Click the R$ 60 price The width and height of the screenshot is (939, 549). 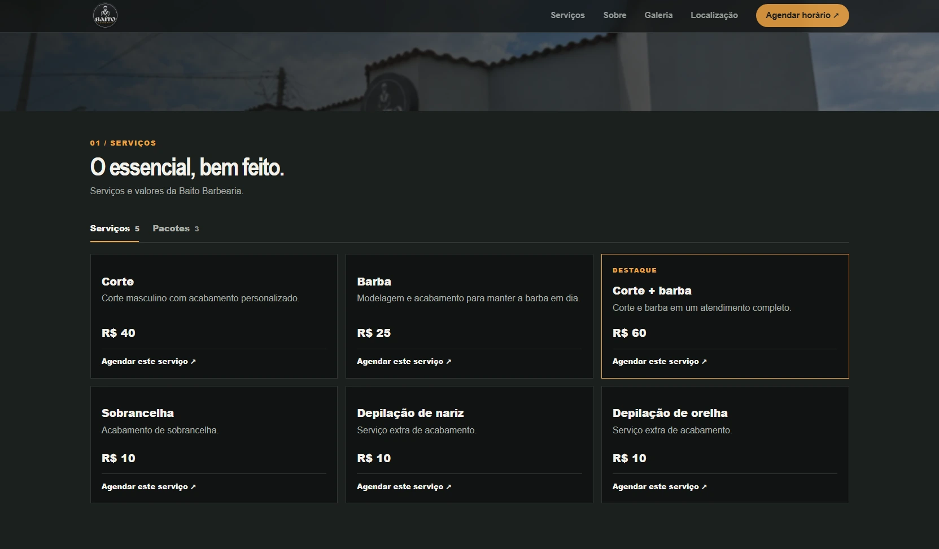pyautogui.click(x=629, y=333)
